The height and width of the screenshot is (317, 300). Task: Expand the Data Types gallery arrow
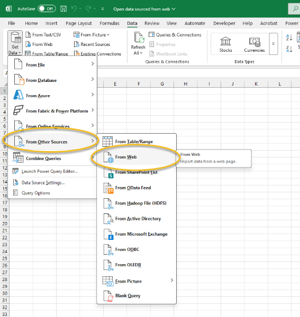pyautogui.click(x=273, y=44)
